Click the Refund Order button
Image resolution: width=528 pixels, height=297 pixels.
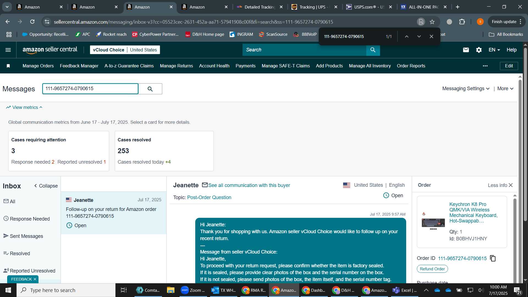[432, 269]
